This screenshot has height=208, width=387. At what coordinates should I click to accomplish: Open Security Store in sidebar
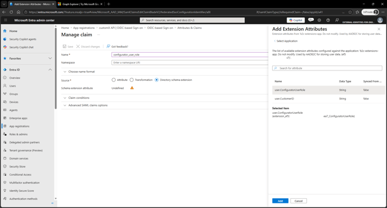(17, 166)
